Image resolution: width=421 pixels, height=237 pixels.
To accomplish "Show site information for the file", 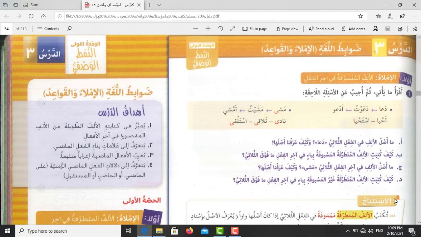I will pos(60,16).
